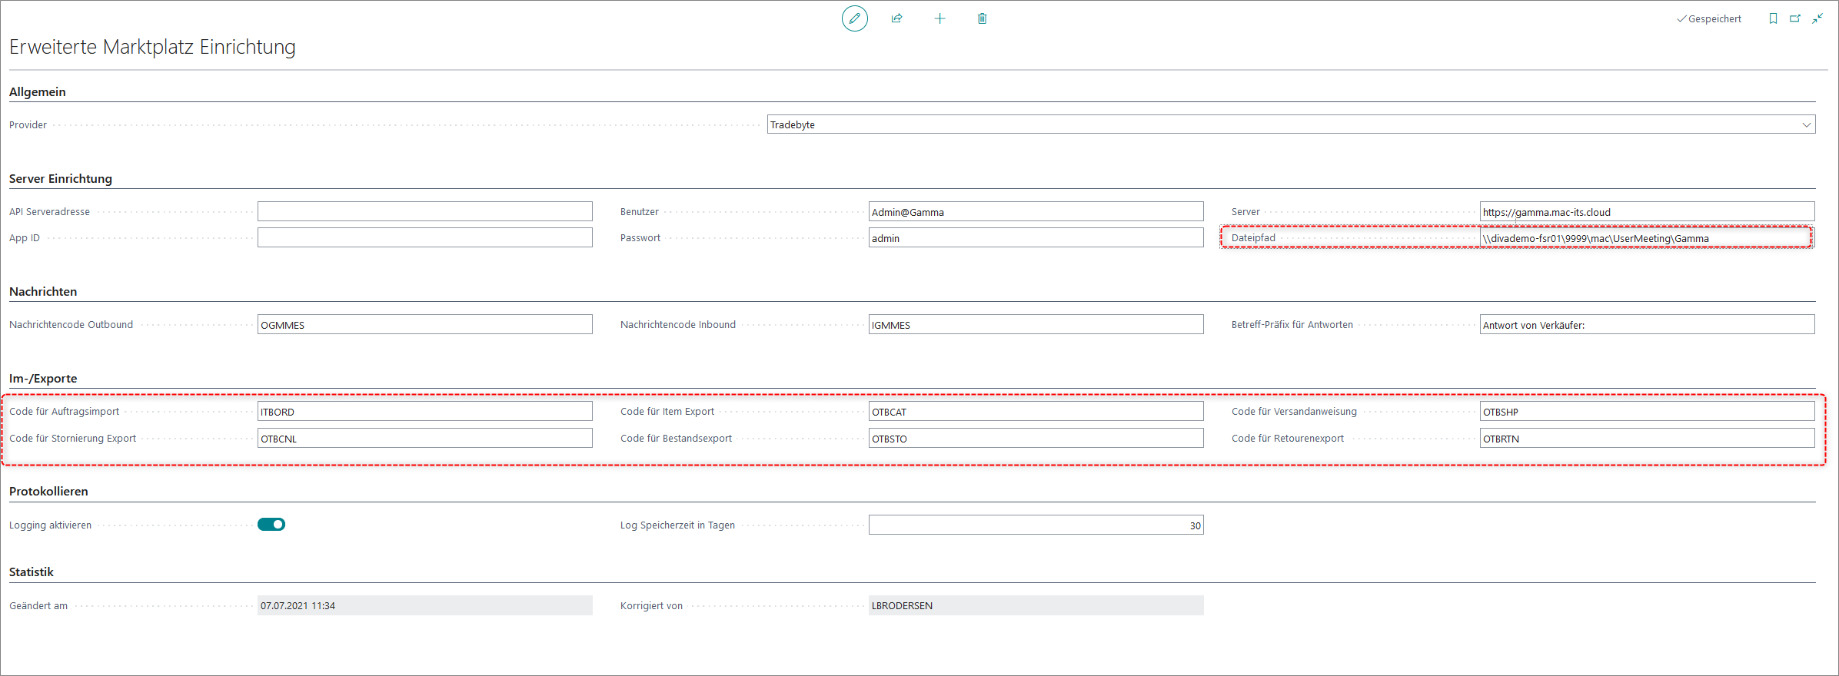
Task: Edit Log Speicherzeit in Tagen value
Action: (x=1036, y=525)
